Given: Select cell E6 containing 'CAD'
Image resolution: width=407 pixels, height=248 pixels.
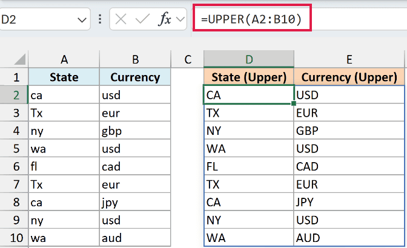Looking at the screenshot, I should (x=349, y=166).
